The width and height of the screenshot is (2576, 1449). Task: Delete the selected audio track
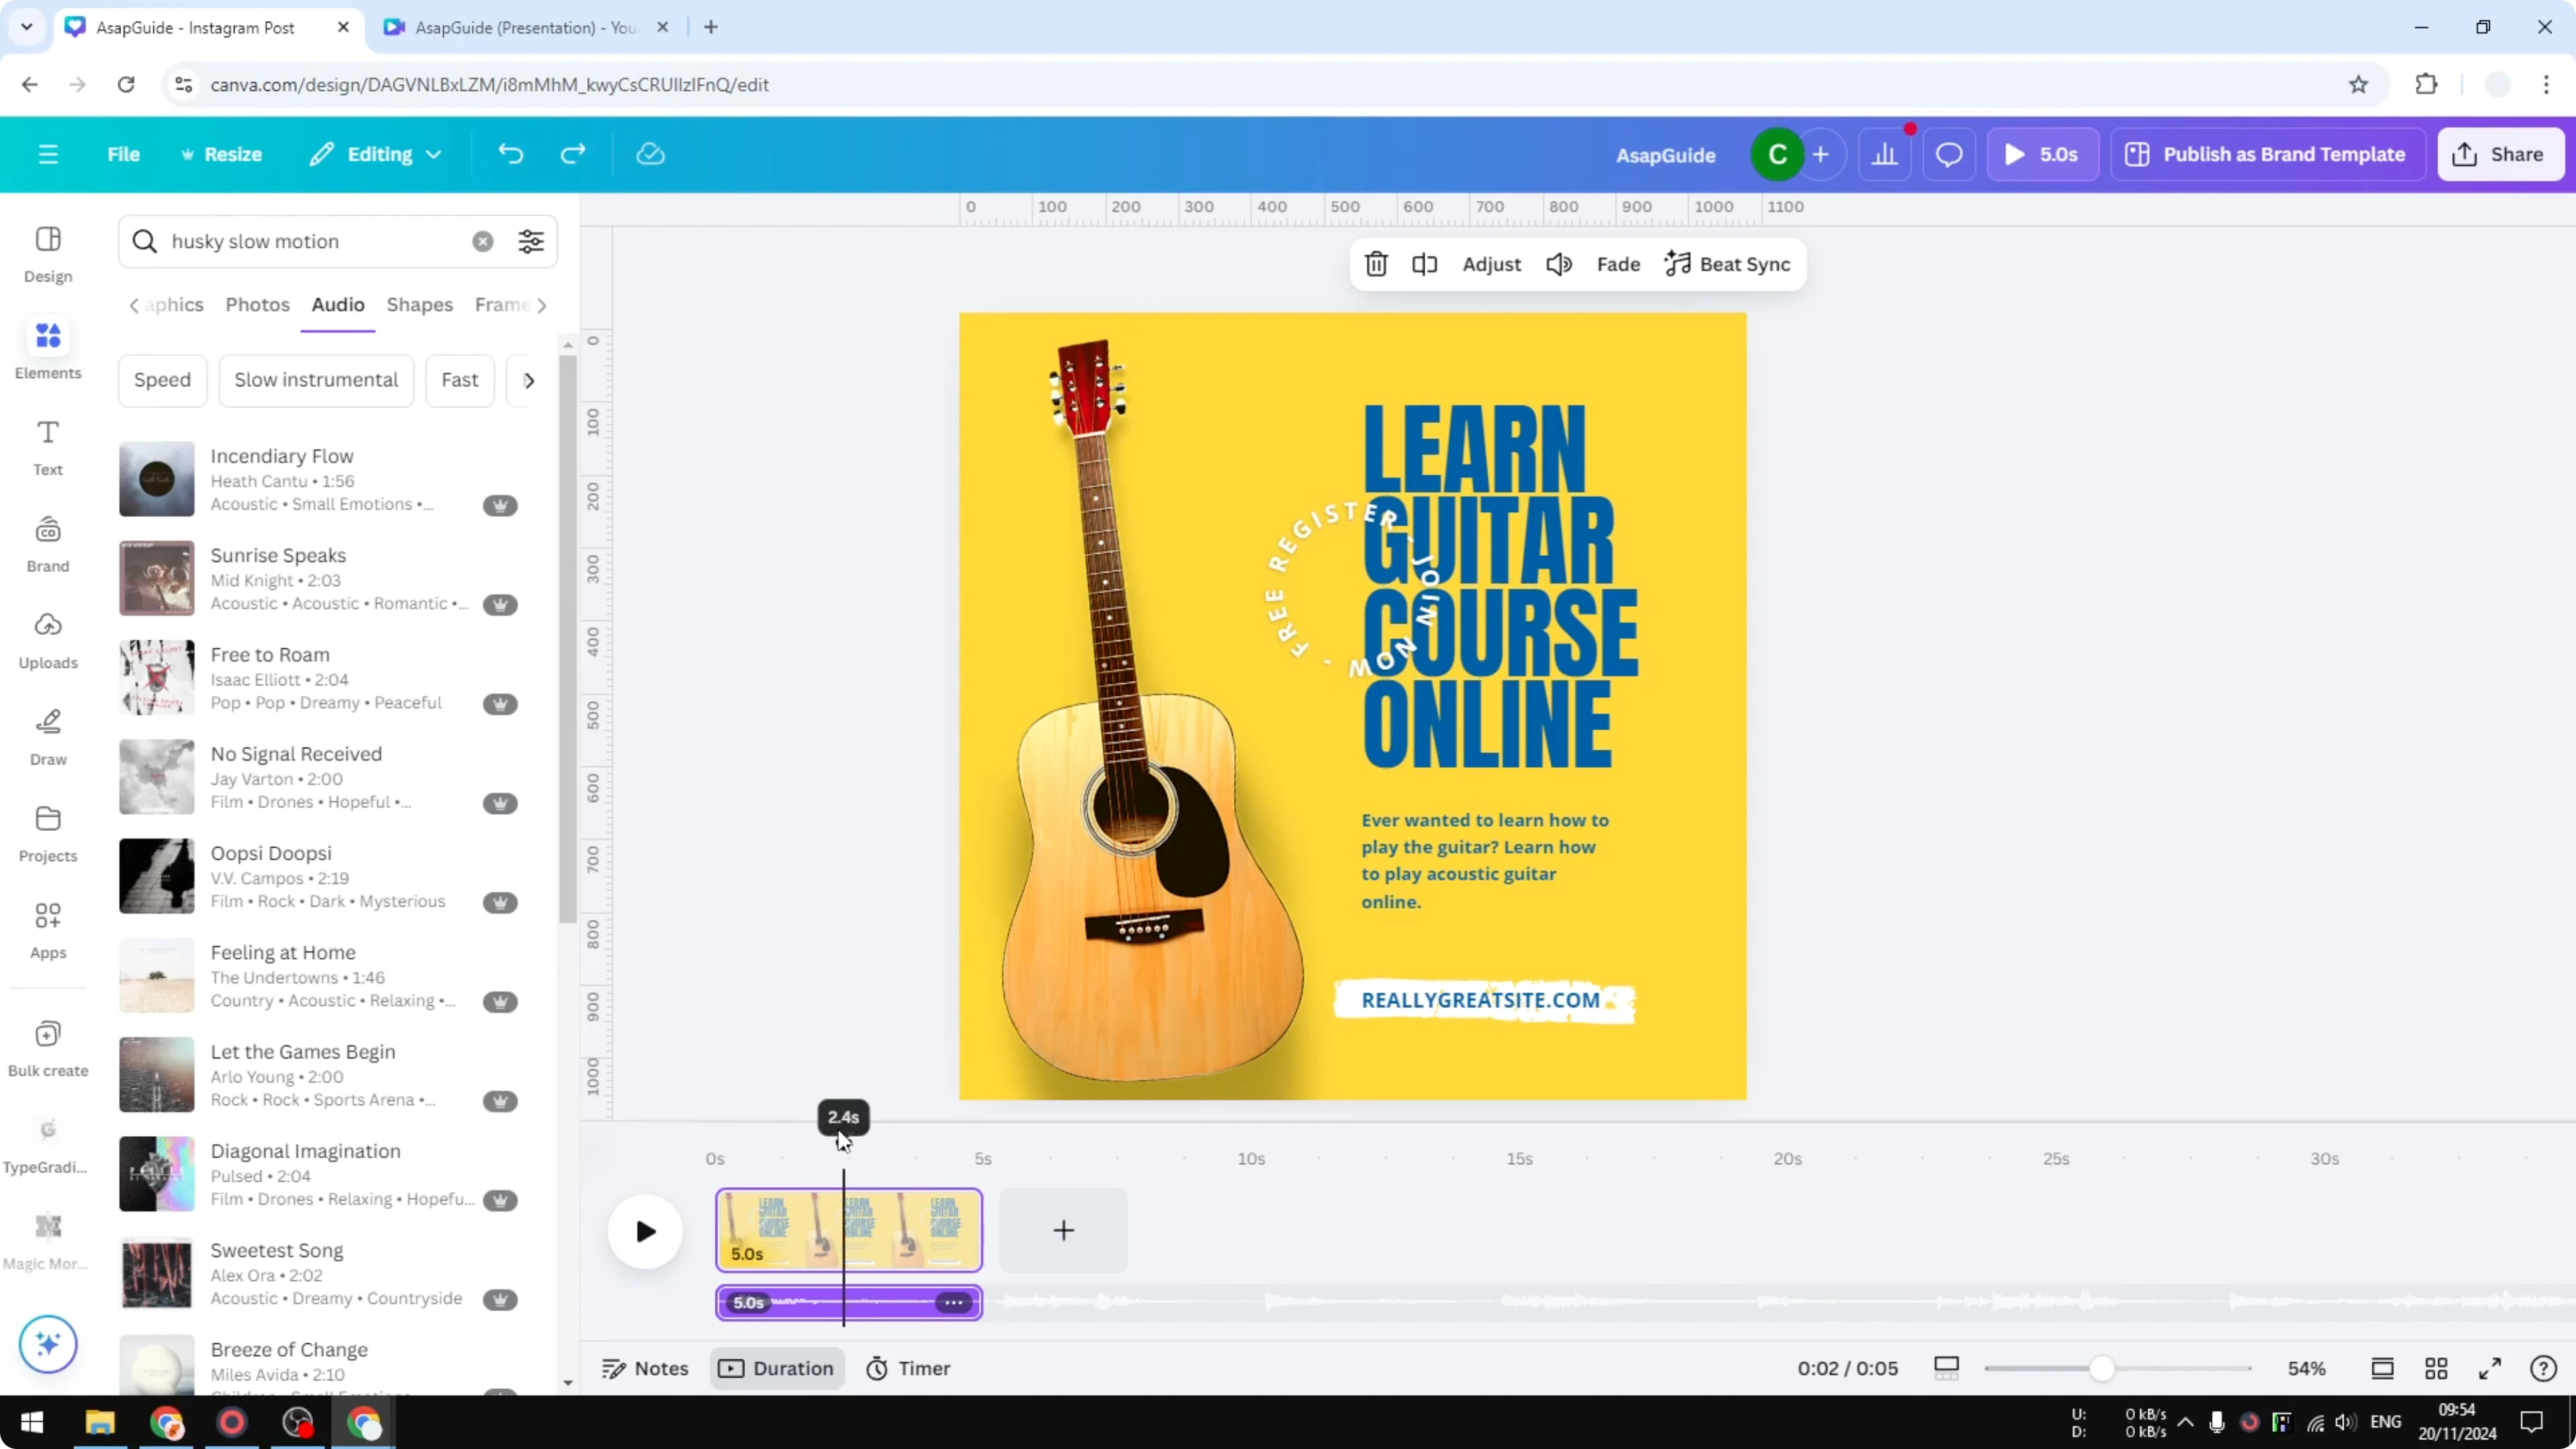coord(1376,264)
